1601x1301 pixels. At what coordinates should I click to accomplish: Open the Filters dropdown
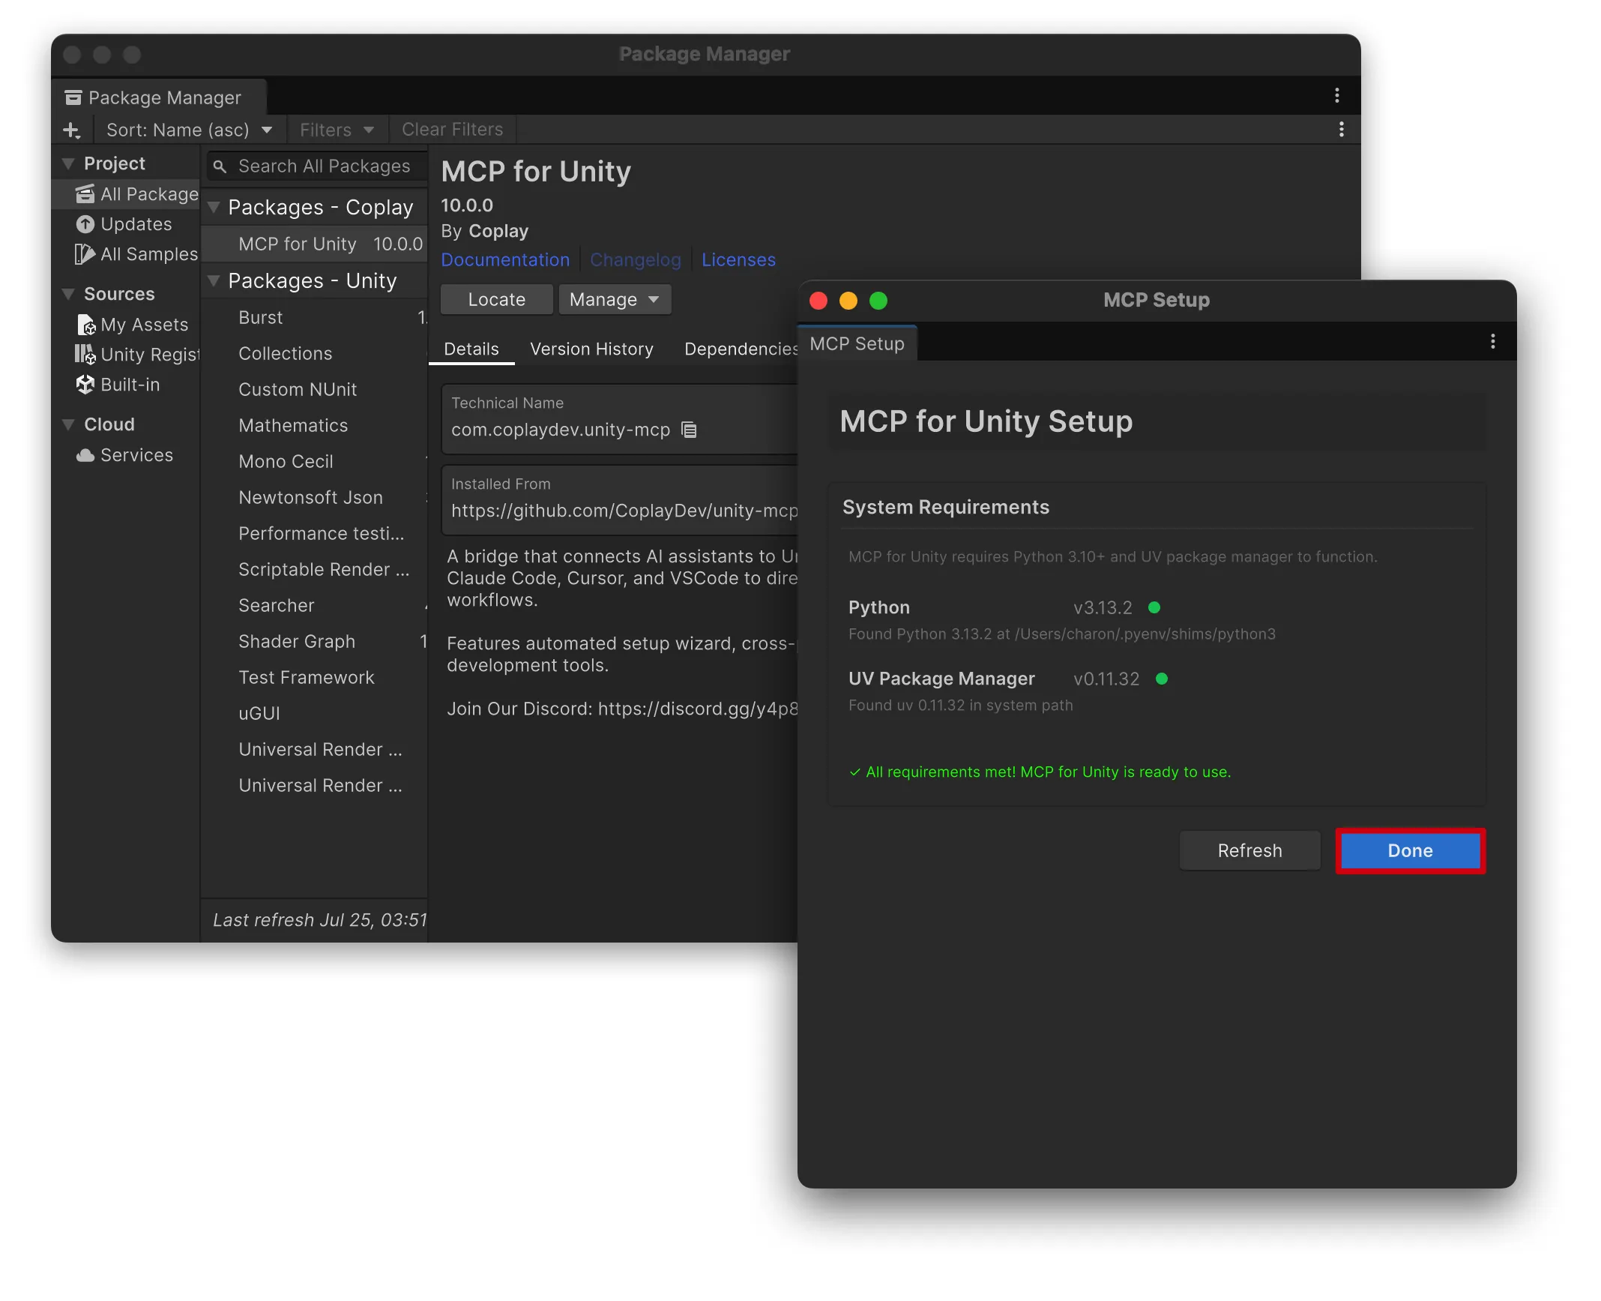pyautogui.click(x=337, y=130)
